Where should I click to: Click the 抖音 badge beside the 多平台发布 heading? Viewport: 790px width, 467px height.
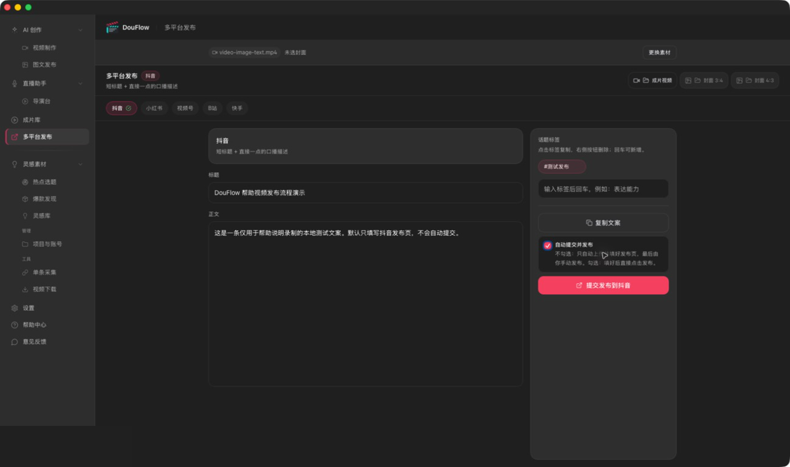coord(150,76)
